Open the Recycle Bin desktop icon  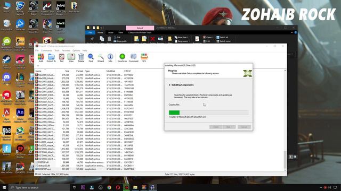[x=6, y=25]
